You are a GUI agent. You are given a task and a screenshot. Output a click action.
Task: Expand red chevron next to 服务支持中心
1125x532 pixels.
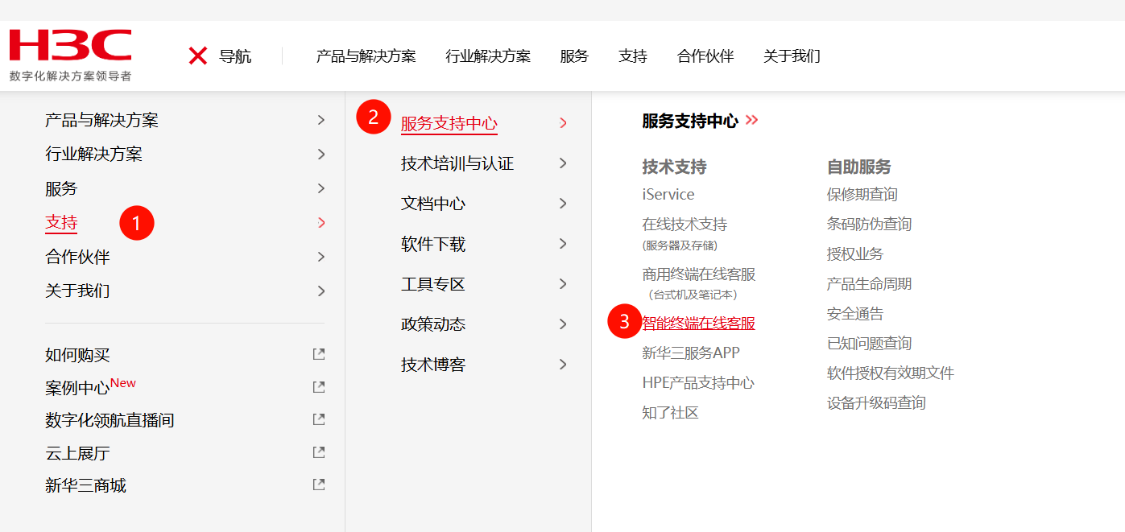(x=563, y=123)
